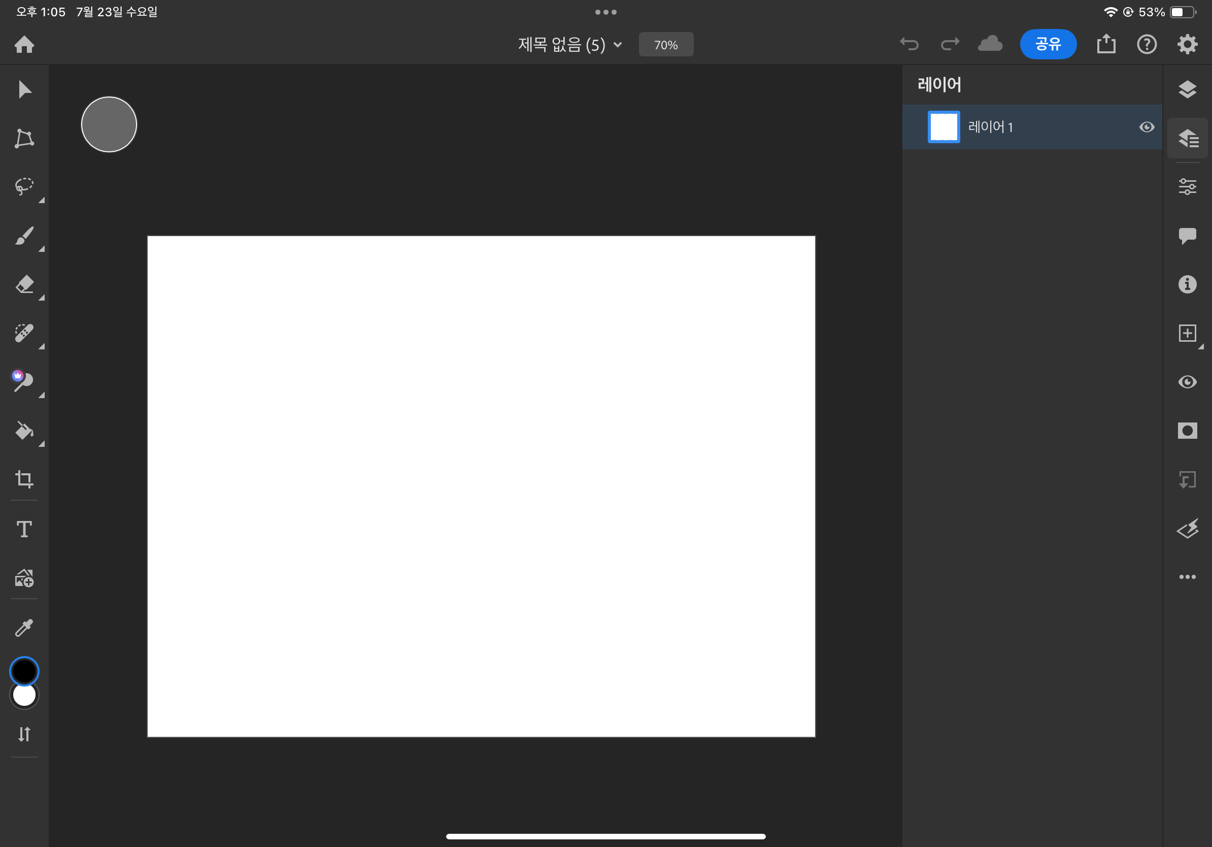This screenshot has width=1212, height=847.
Task: Select the Move tool arrow
Action: (24, 90)
